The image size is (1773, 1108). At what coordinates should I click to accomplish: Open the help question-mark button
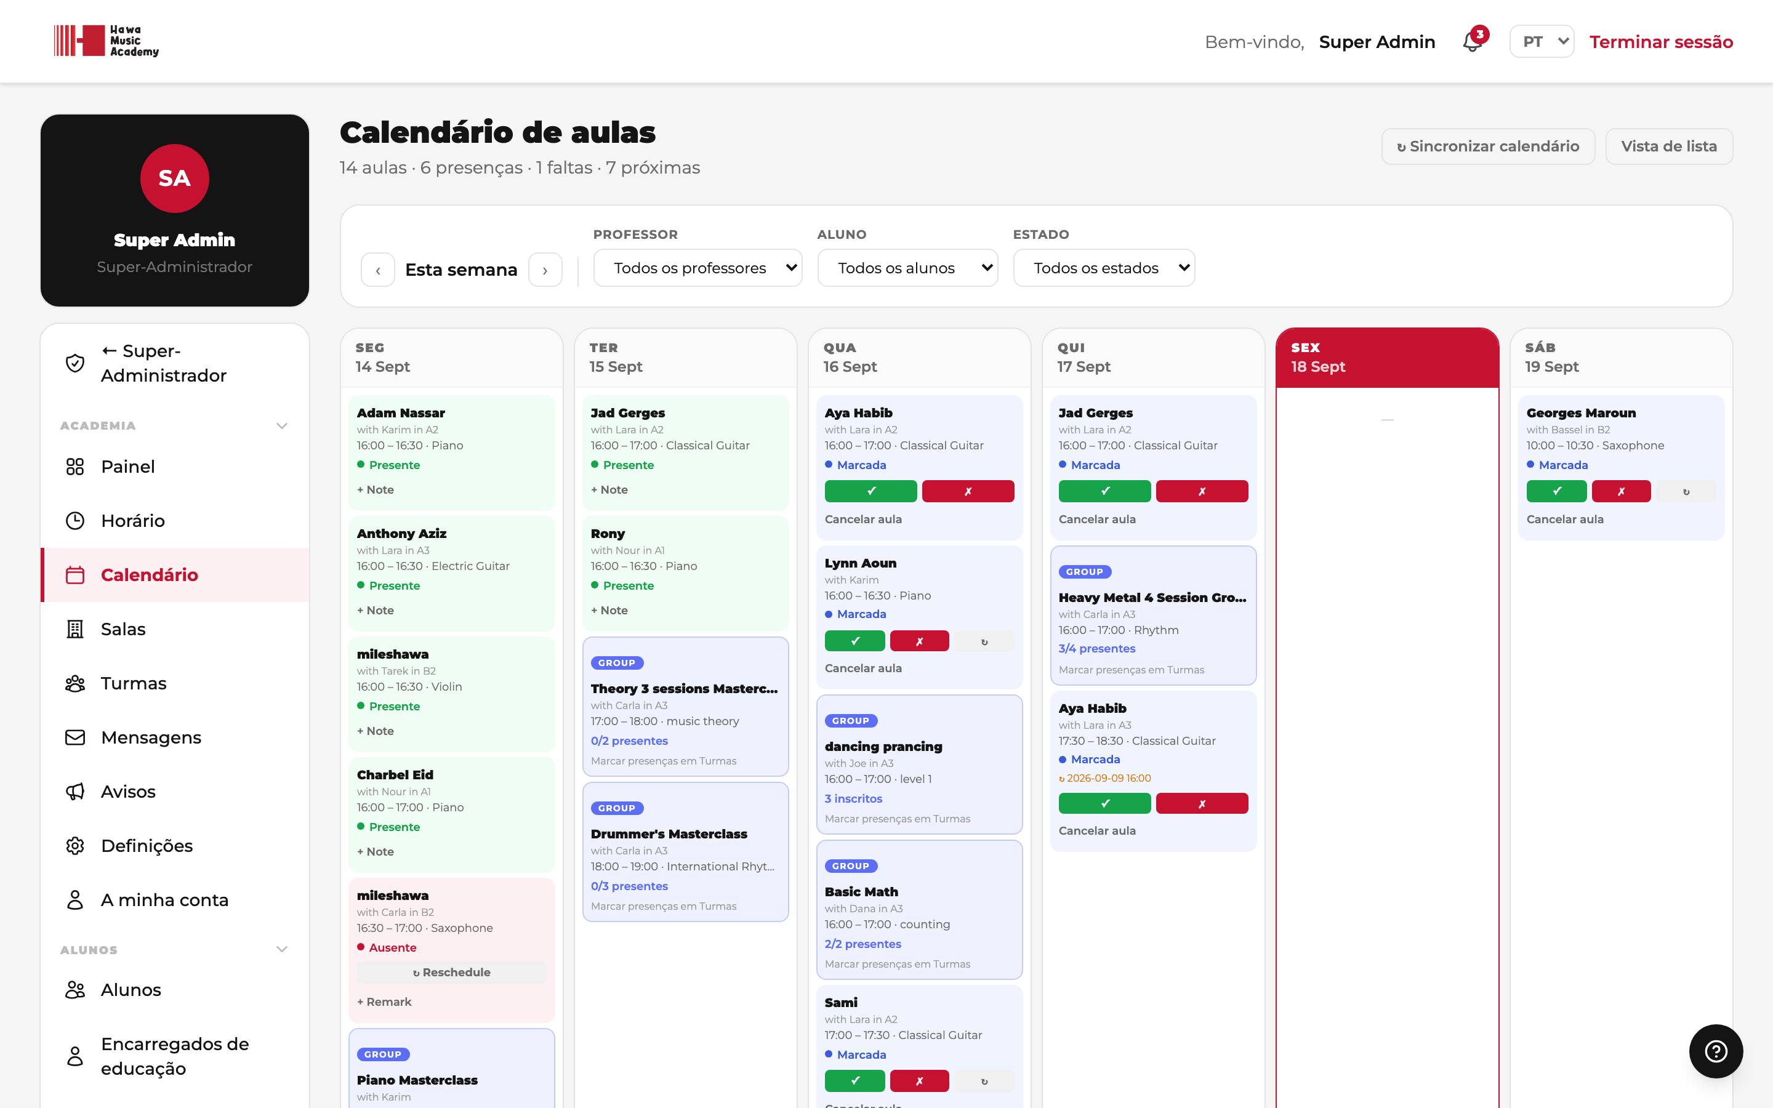coord(1716,1051)
